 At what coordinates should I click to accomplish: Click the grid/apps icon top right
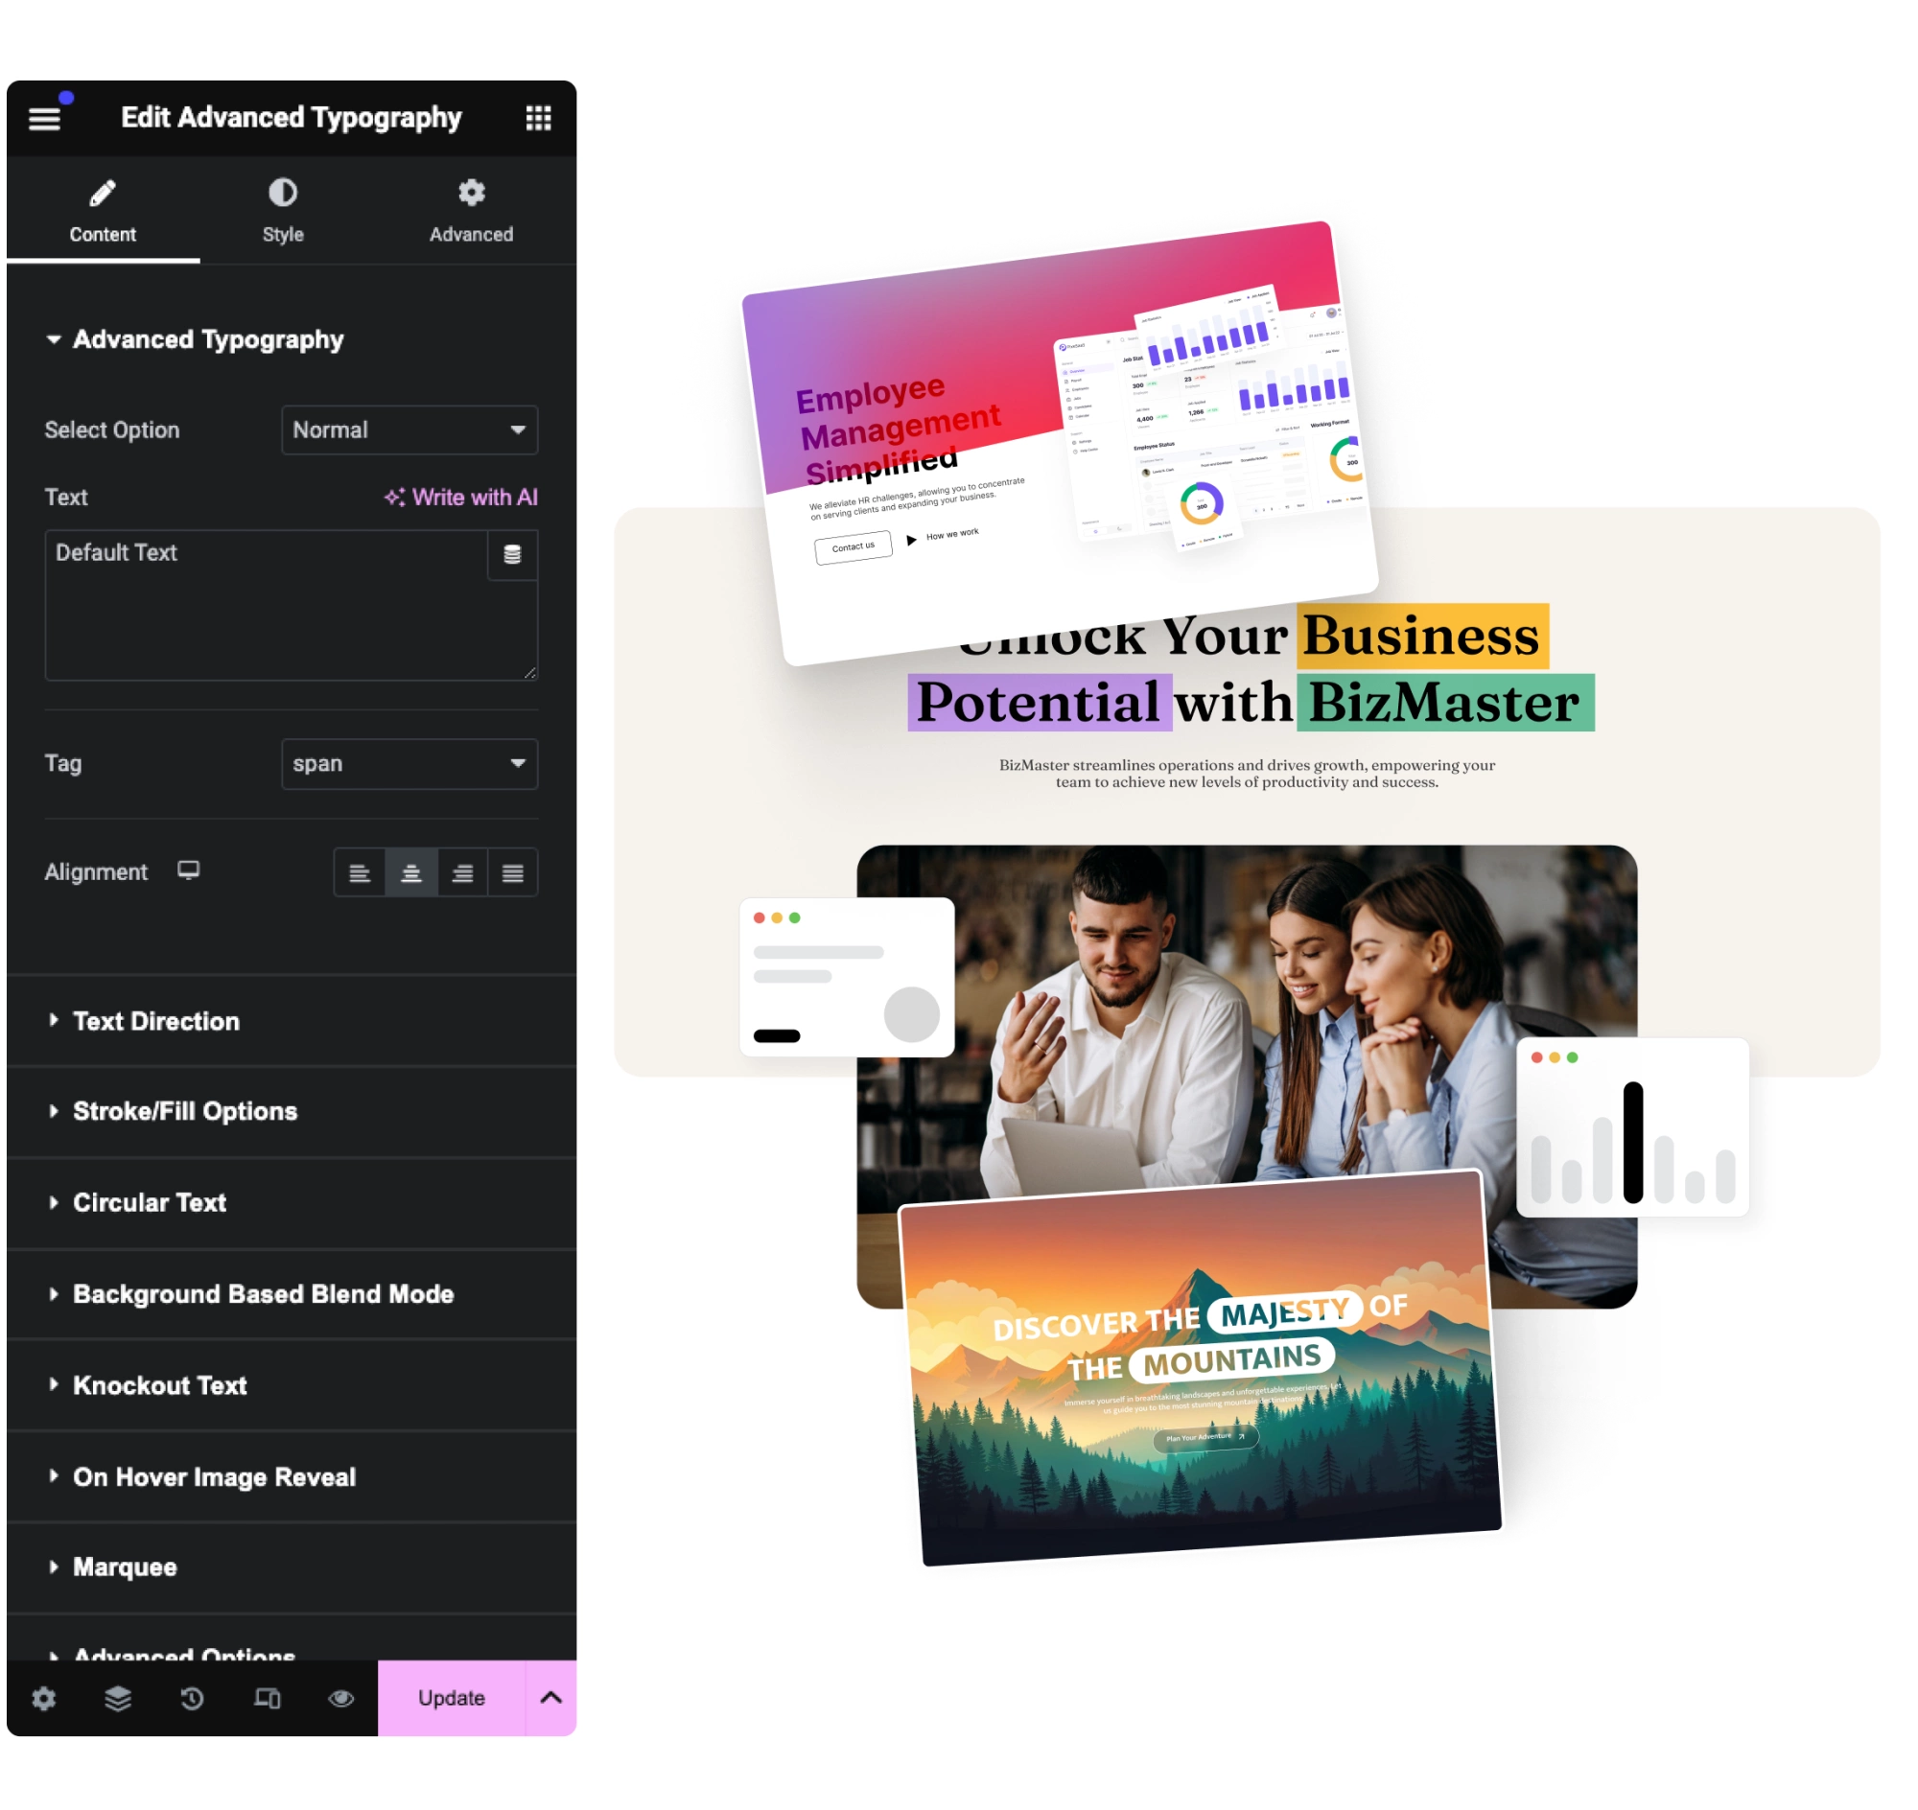541,119
